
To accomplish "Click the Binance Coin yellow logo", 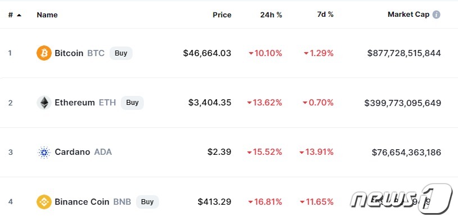I will (44, 202).
